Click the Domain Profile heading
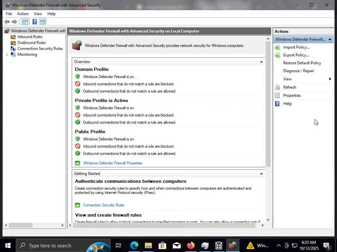 [x=92, y=69]
